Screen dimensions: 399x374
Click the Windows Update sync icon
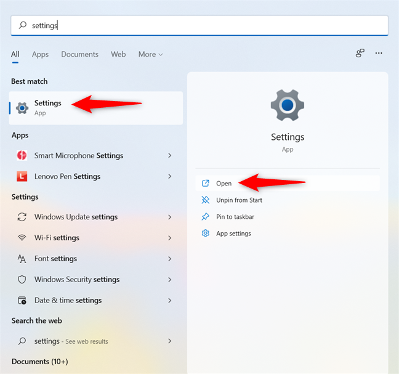(x=22, y=217)
